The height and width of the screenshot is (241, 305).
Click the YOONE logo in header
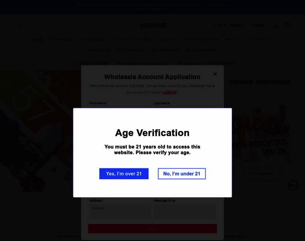point(152,25)
